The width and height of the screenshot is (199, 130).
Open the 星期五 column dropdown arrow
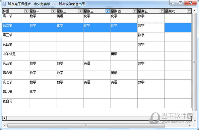(x=162, y=11)
